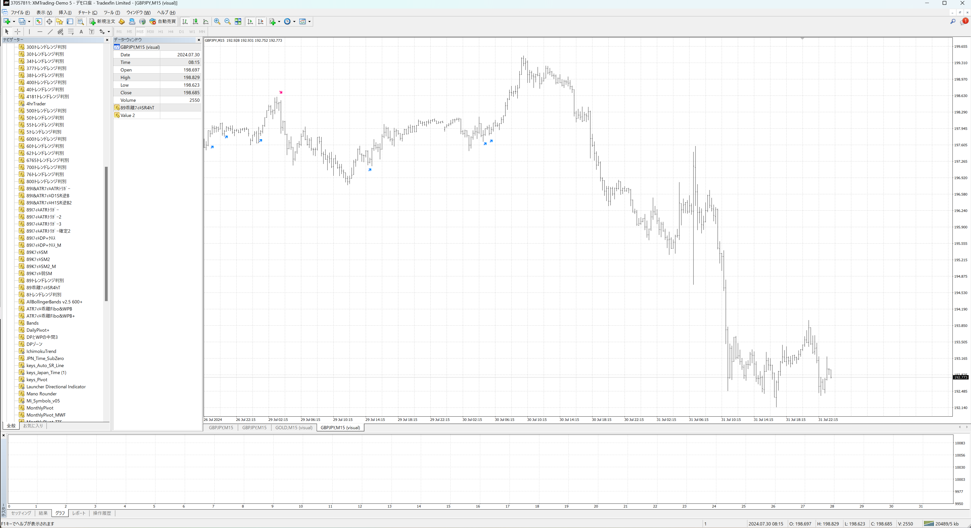This screenshot has height=528, width=971.
Task: Open the periodicity clock dropdown arrow
Action: (x=294, y=21)
